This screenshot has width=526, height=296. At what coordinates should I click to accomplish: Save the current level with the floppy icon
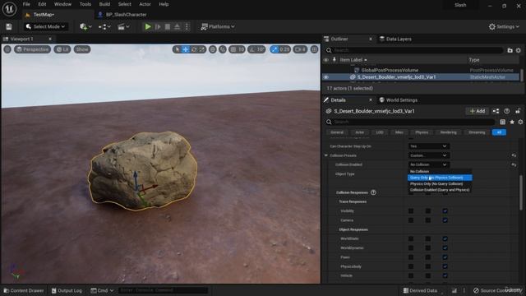click(x=9, y=26)
